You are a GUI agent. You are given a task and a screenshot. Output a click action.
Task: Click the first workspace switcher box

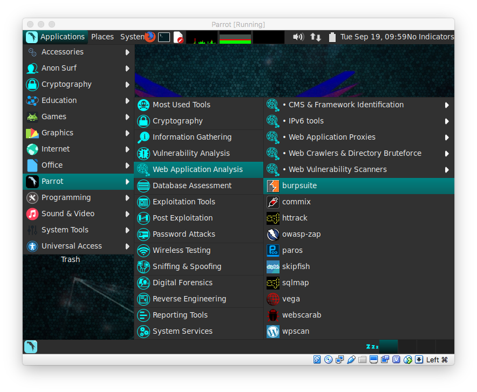[389, 347]
